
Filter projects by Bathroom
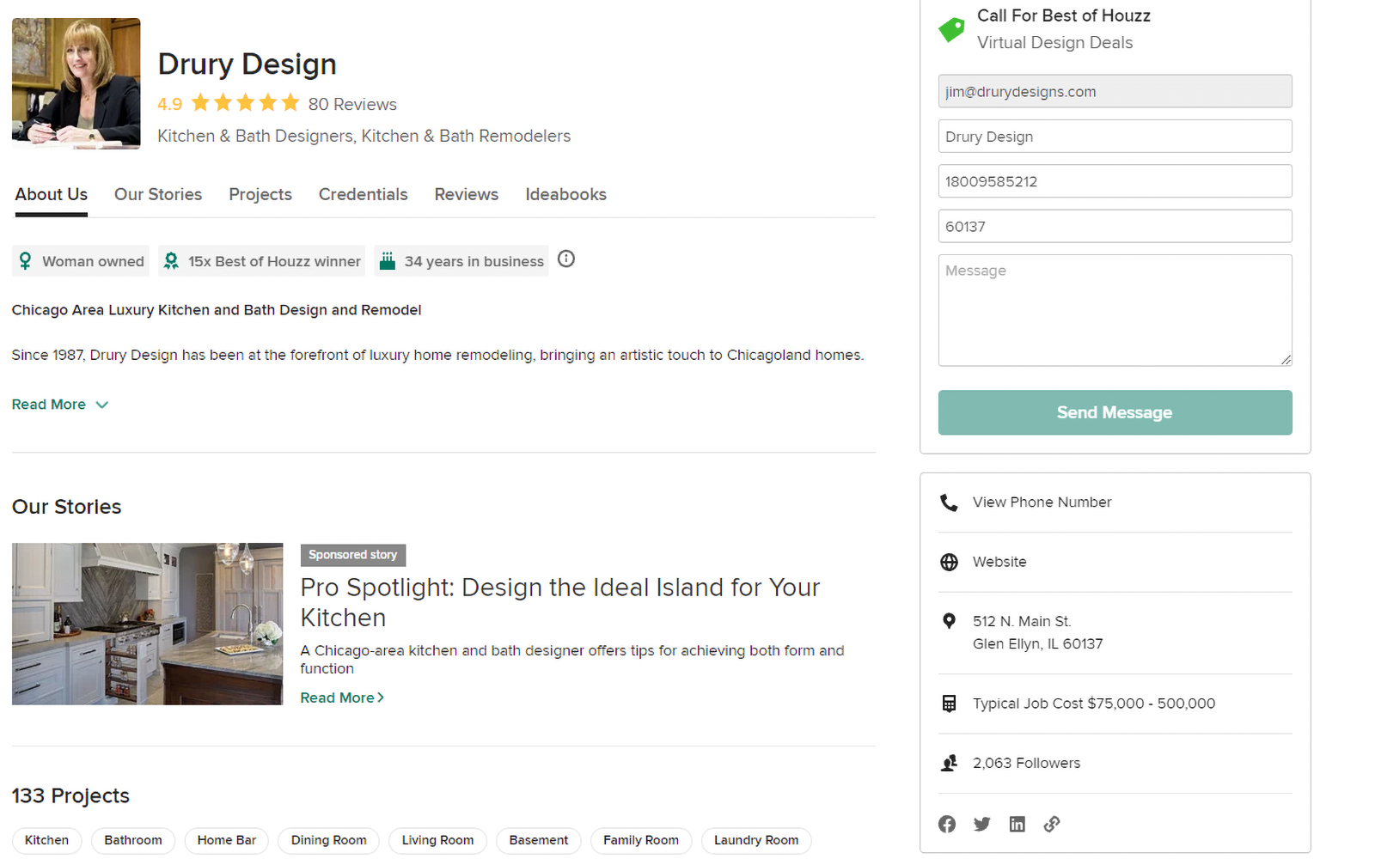click(x=133, y=840)
